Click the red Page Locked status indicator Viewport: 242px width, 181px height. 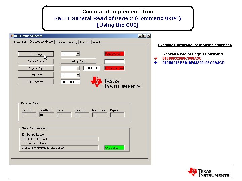[x=114, y=54]
